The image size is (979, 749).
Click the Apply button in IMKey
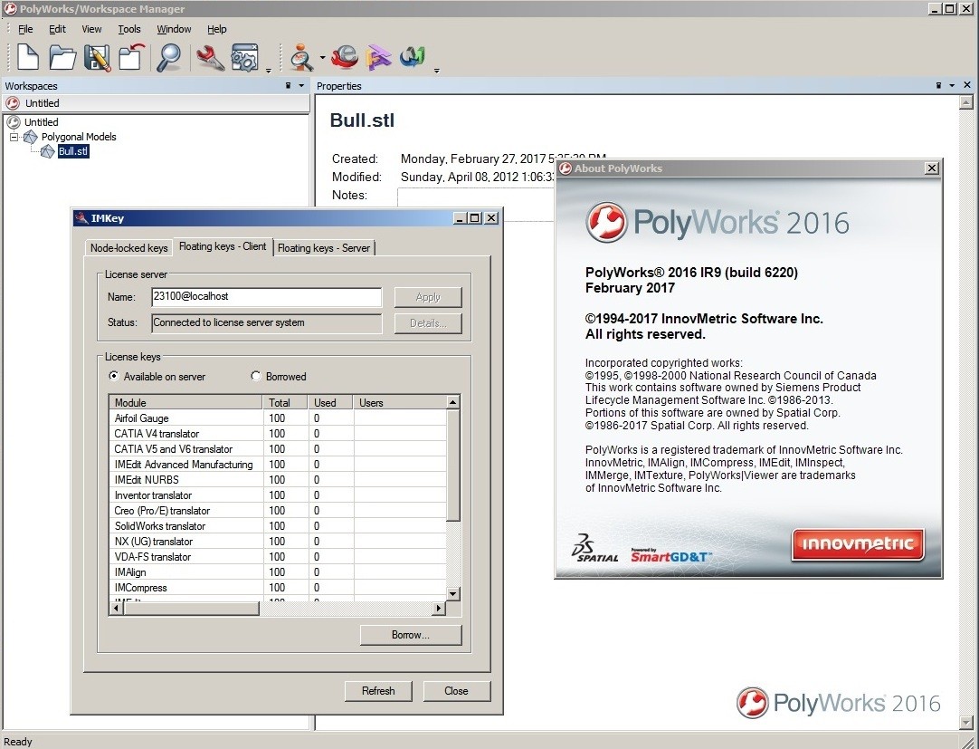428,298
